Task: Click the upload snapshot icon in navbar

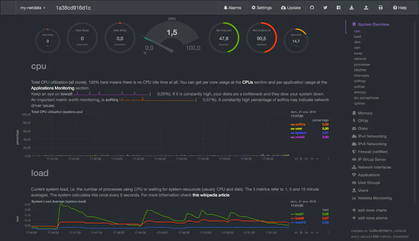Action: click(x=366, y=8)
